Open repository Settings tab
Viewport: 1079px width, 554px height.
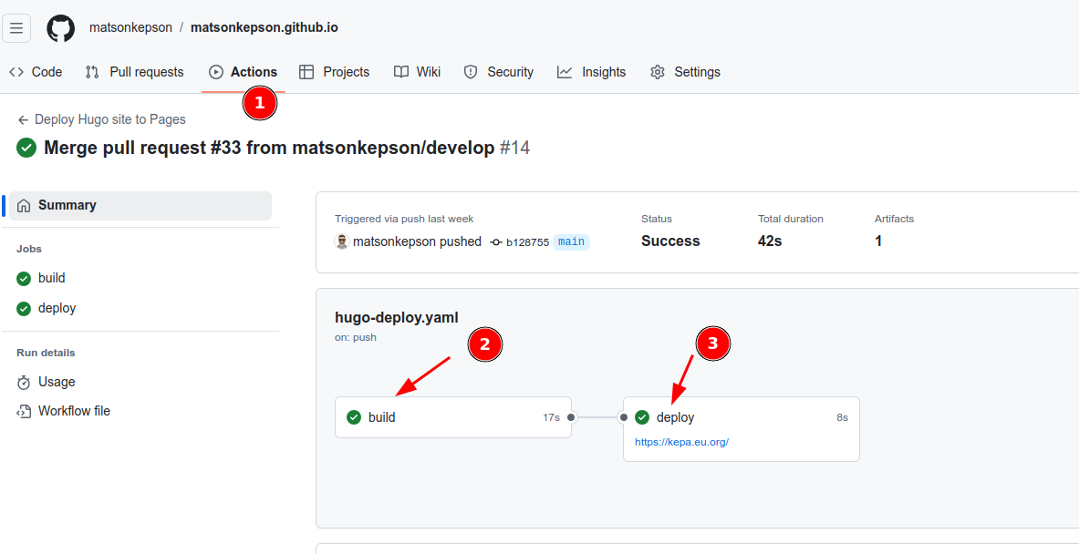[686, 72]
